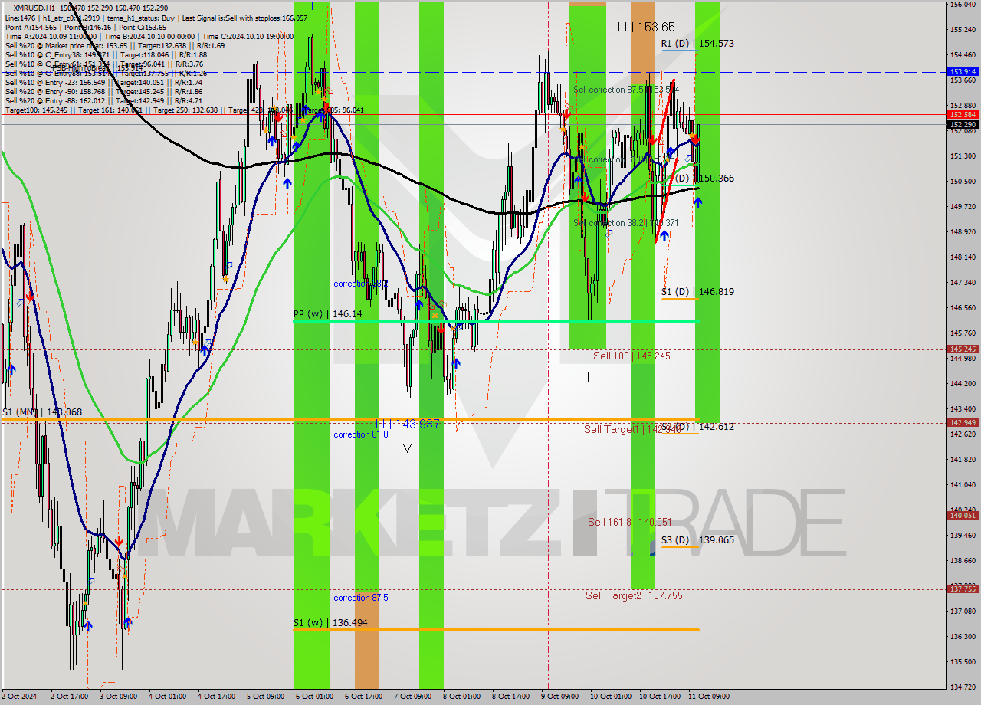Click the red 140.051 price tag on axis
Viewport: 981px width, 705px height.
tap(963, 516)
